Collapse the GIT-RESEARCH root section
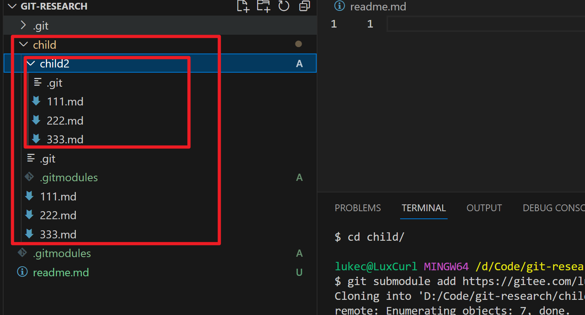585x315 pixels. tap(12, 6)
